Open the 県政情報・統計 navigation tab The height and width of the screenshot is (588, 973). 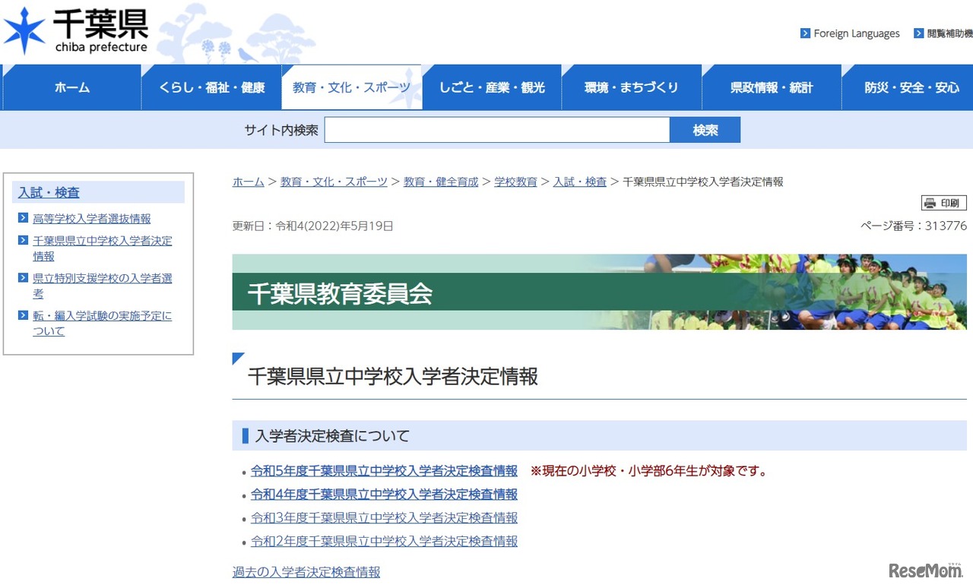coord(772,87)
